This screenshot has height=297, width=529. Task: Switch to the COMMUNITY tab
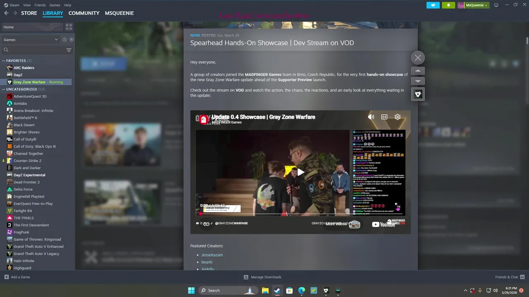point(84,13)
